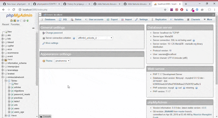Expand the cypher database node
218x118 pixels.
2,46
